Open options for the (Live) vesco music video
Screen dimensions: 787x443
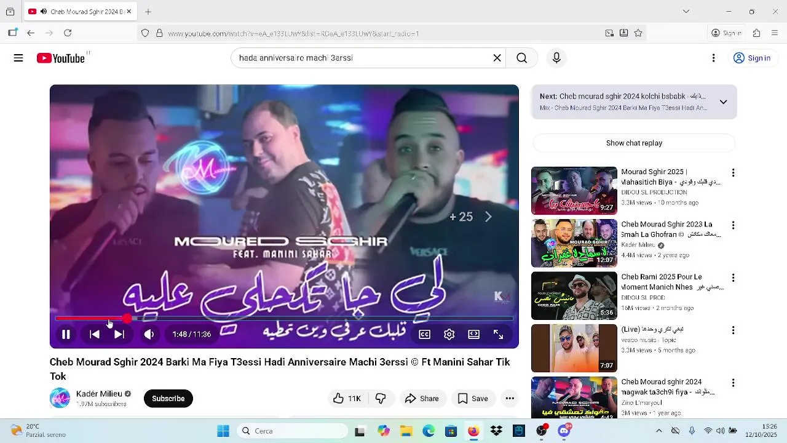[733, 330]
